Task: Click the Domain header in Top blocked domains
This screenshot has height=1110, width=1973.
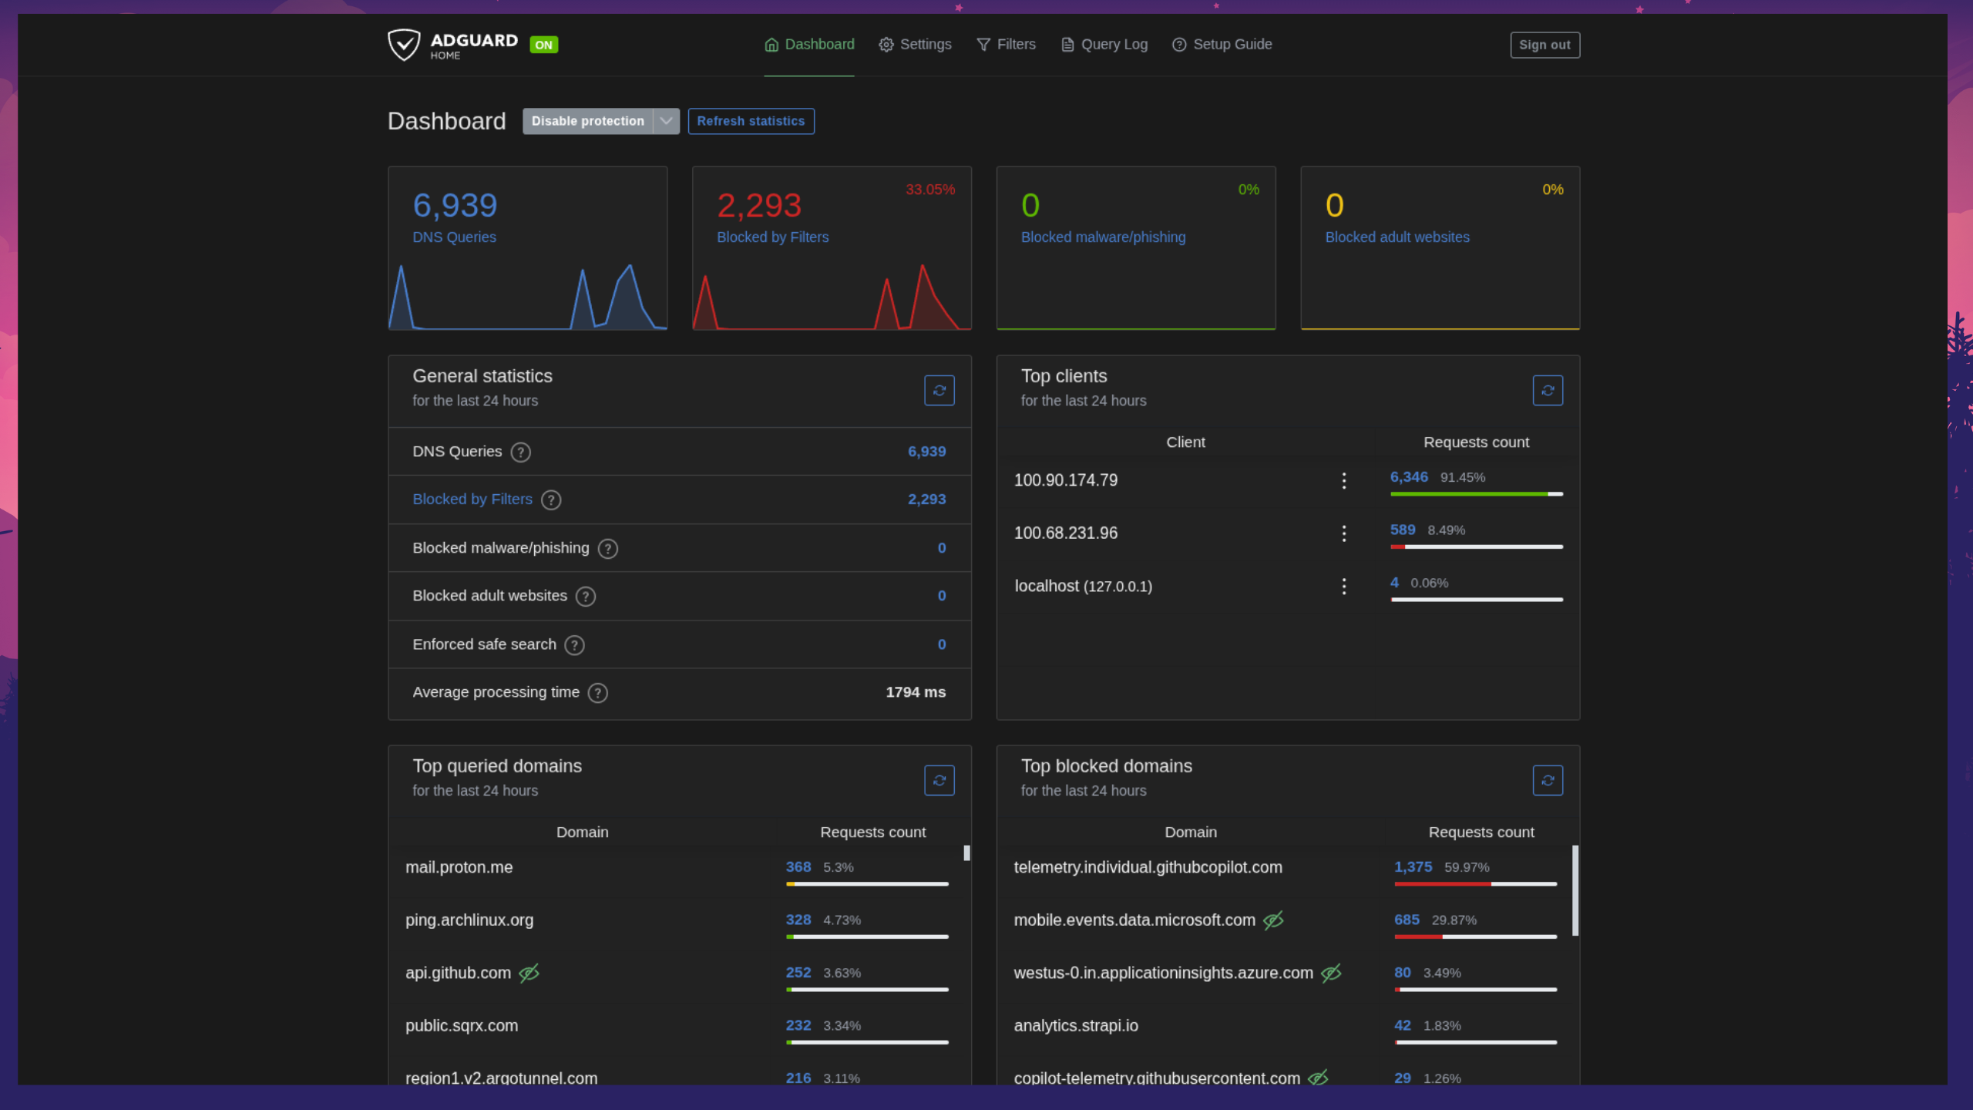Action: tap(1191, 832)
